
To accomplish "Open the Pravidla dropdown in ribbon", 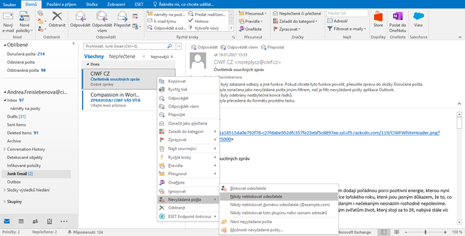I will click(250, 22).
